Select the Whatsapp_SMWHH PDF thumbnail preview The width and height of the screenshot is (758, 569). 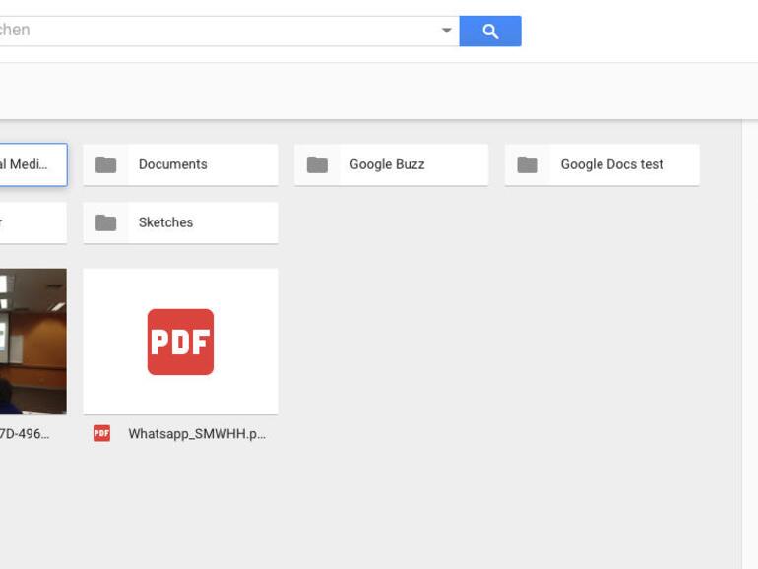coord(180,342)
